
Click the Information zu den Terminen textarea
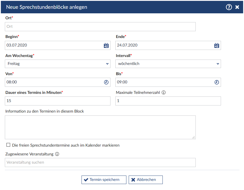click(100, 127)
